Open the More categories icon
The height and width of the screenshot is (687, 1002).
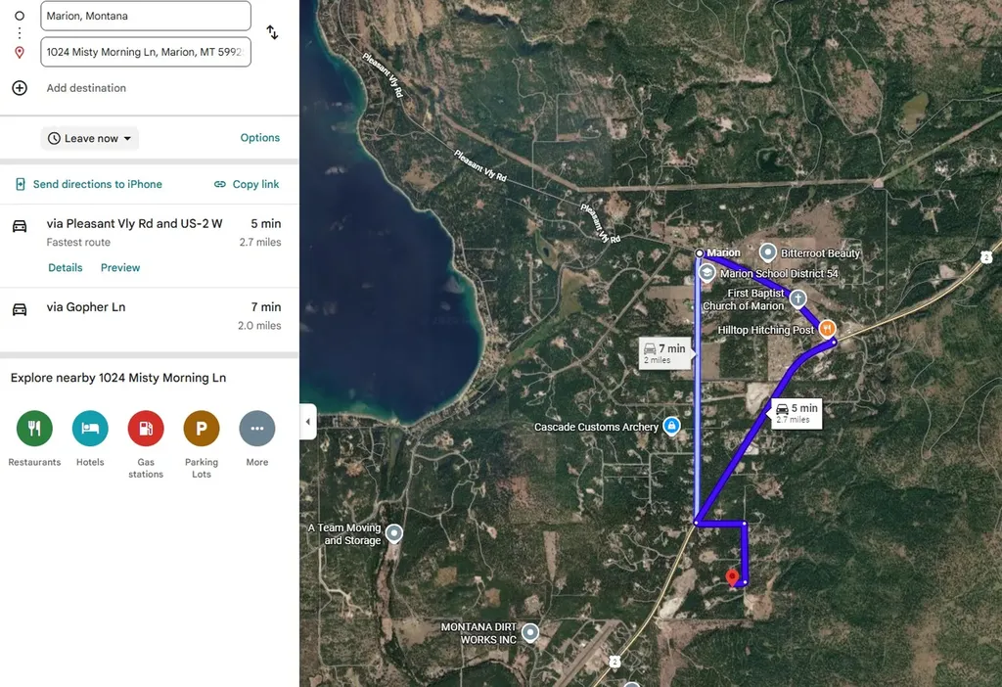257,429
